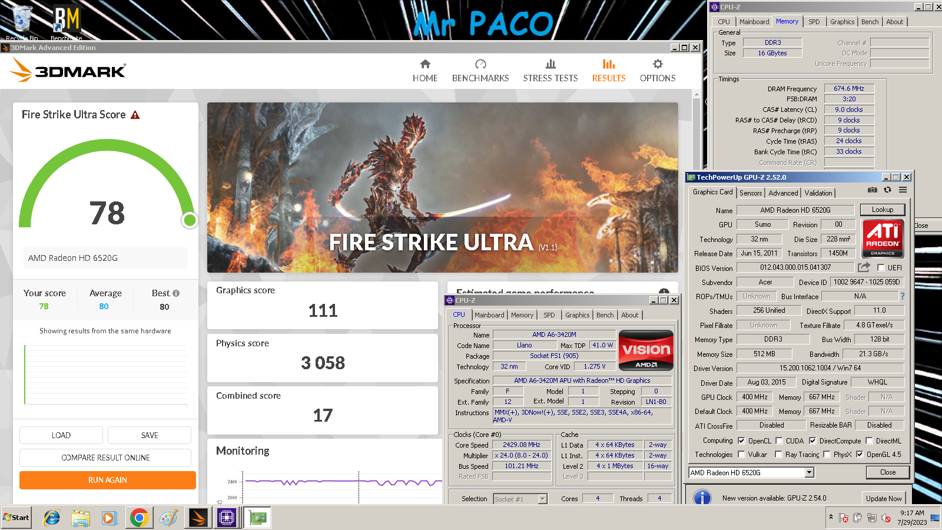Click the BIOS export share icon in GPU-Z
The image size is (942, 530).
(864, 267)
